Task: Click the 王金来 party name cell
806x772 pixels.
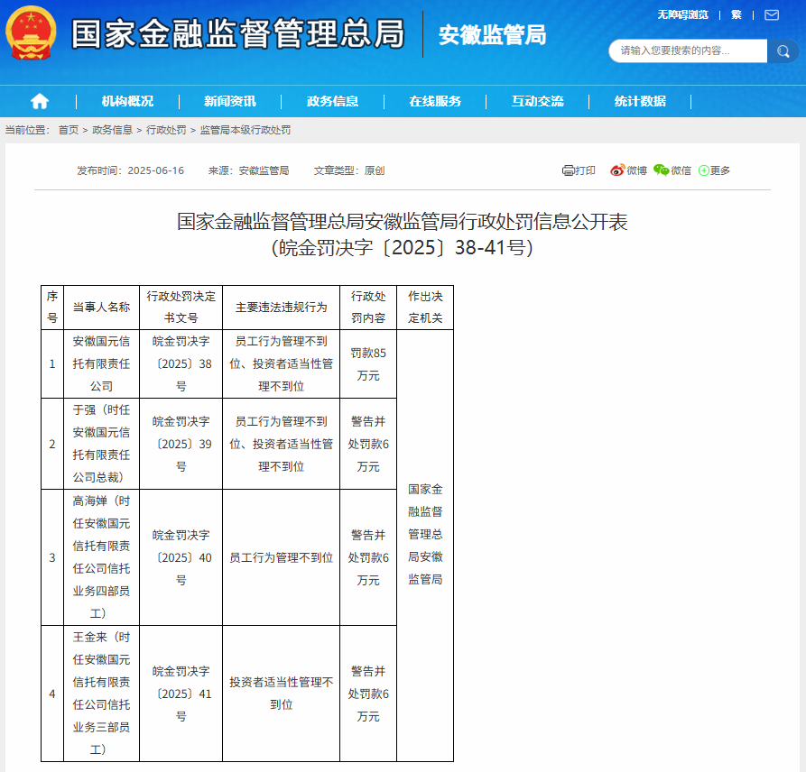Action: click(101, 694)
